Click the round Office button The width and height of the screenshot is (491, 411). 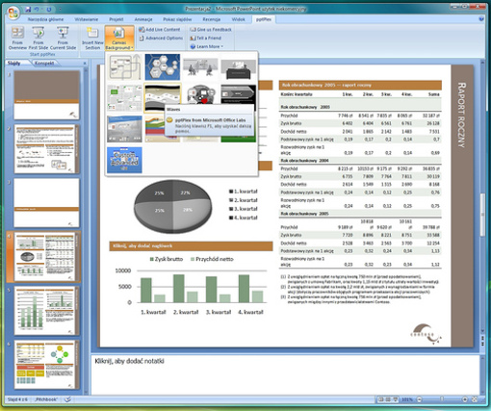13,13
